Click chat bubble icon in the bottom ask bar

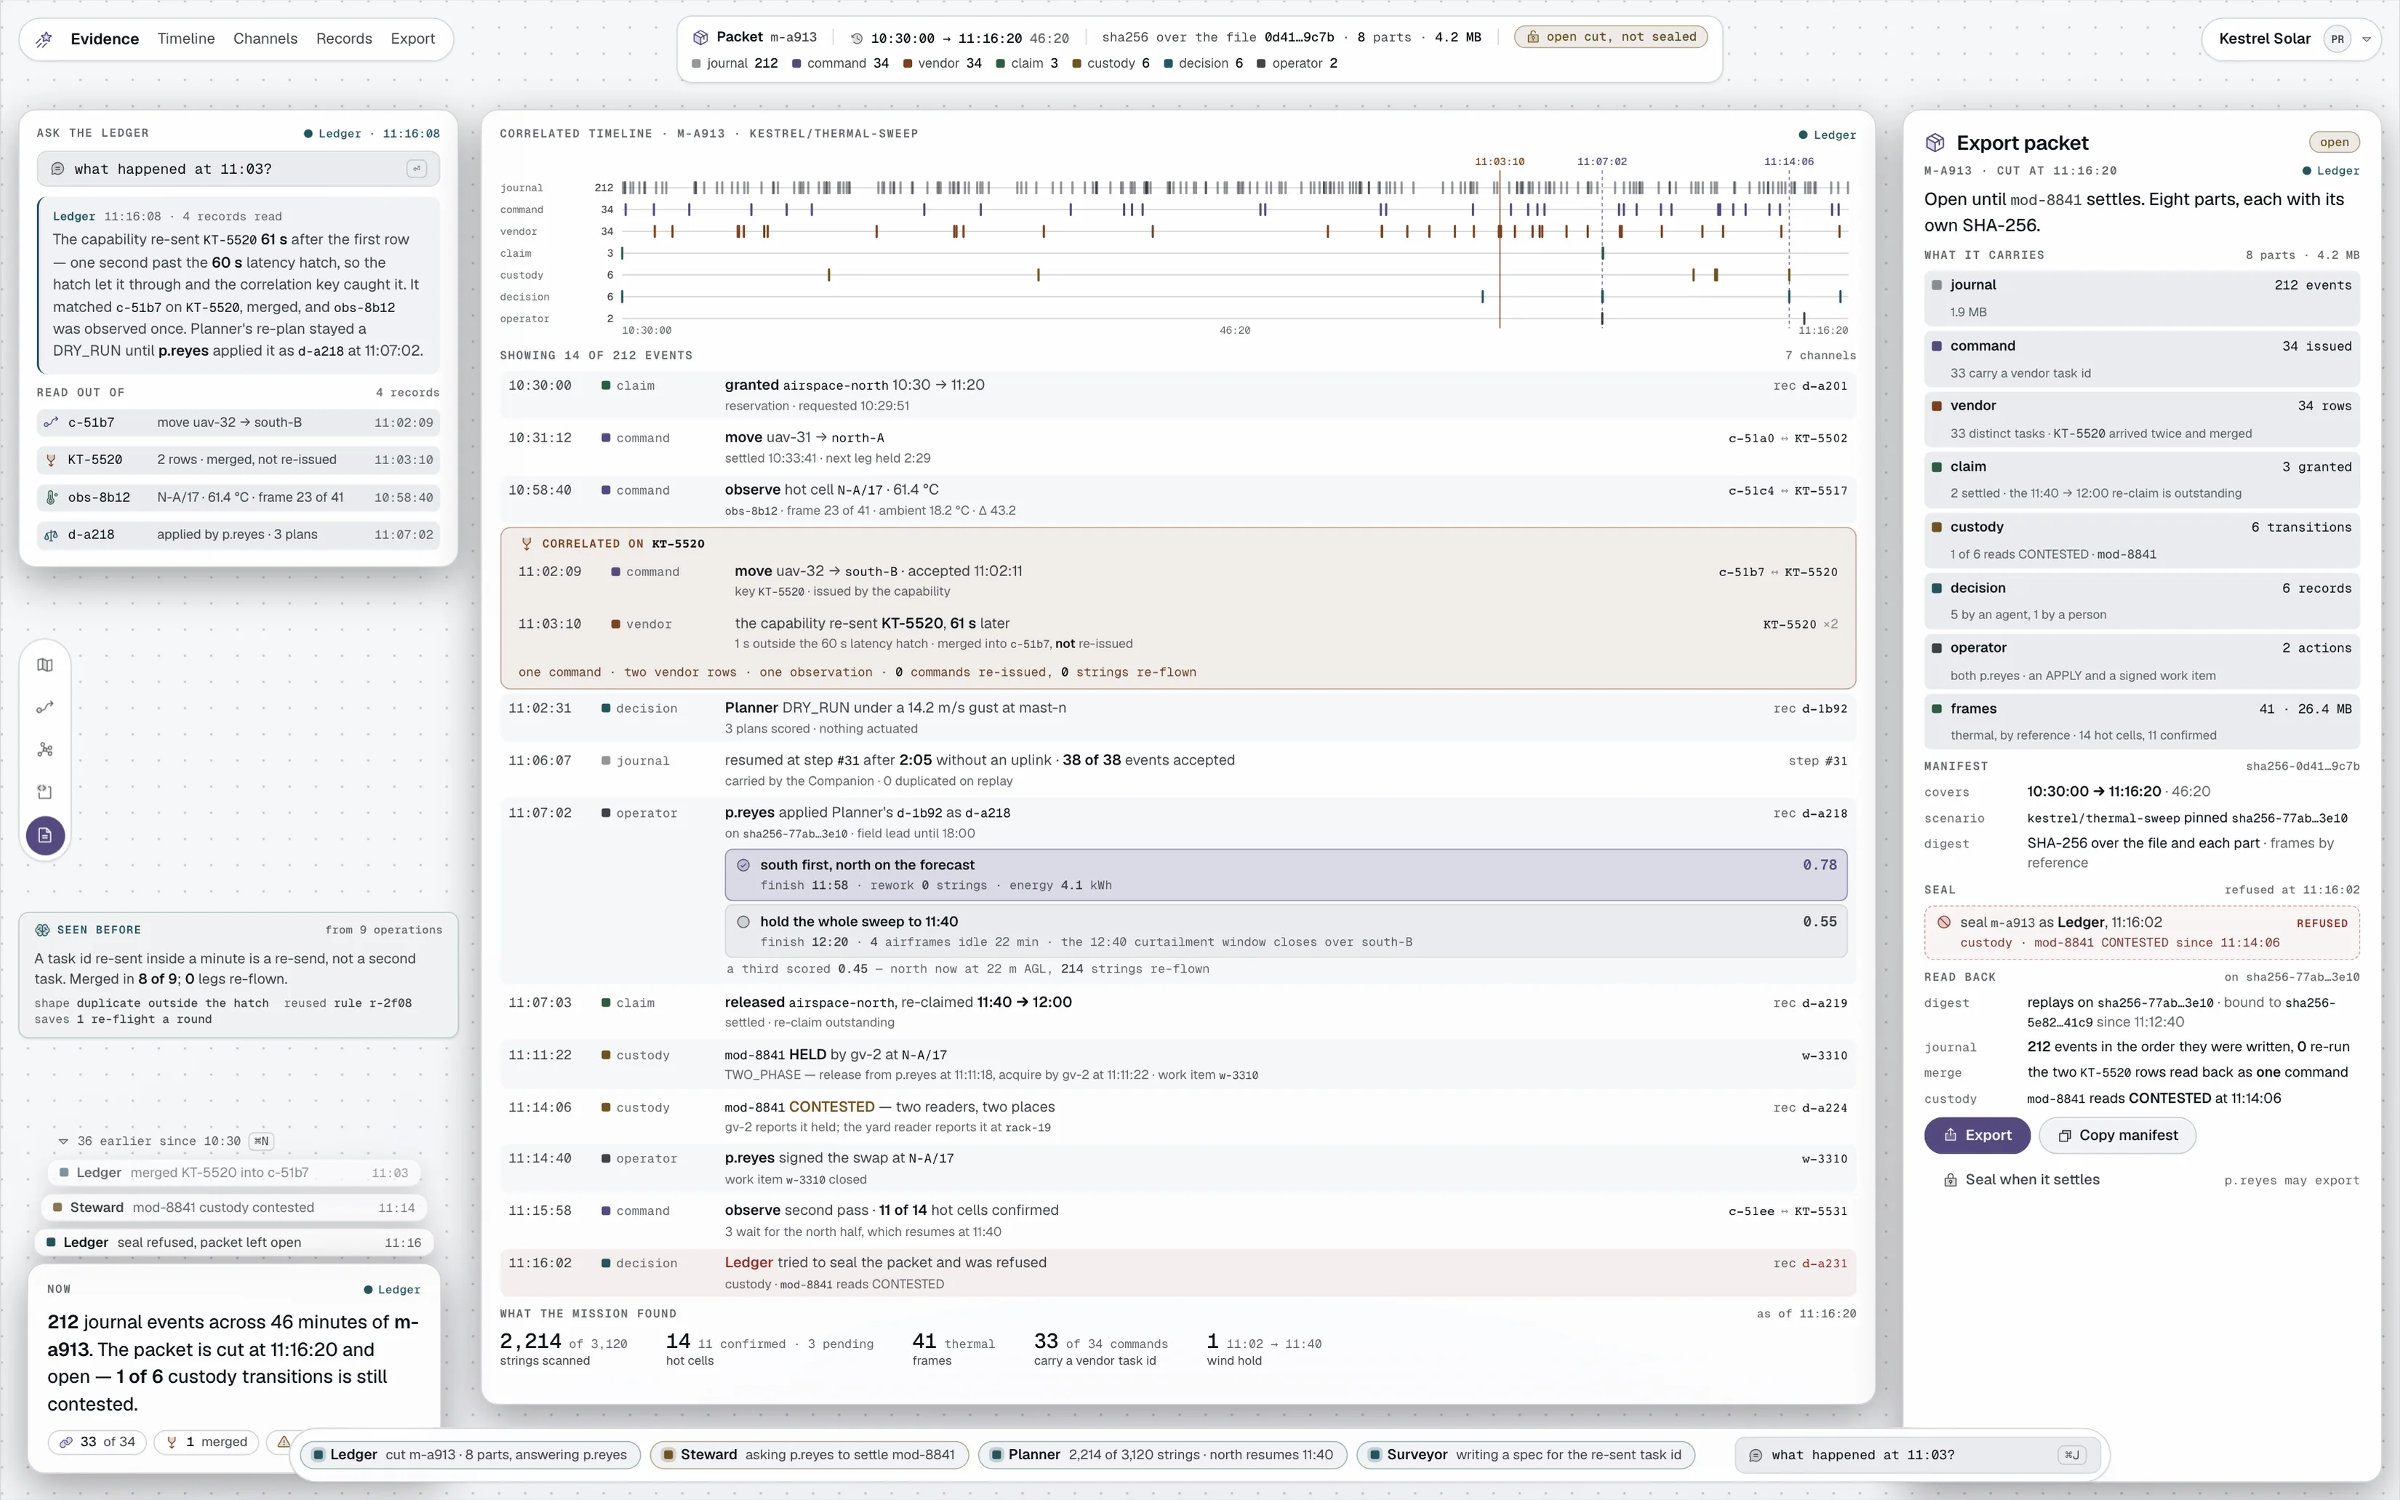(1756, 1456)
